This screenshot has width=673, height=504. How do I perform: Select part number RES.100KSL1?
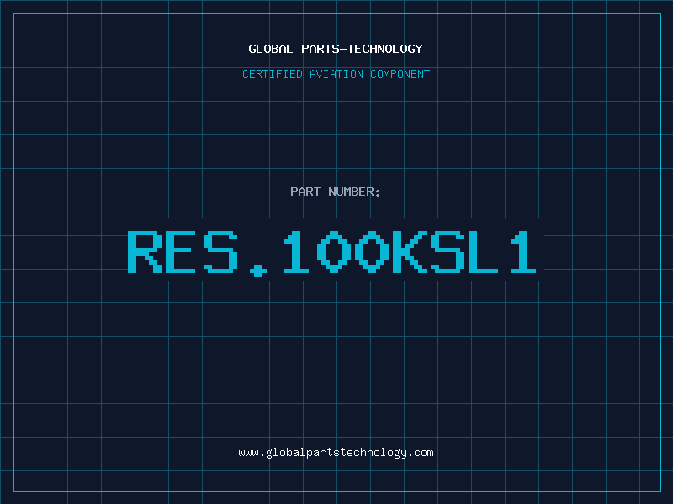331,253
